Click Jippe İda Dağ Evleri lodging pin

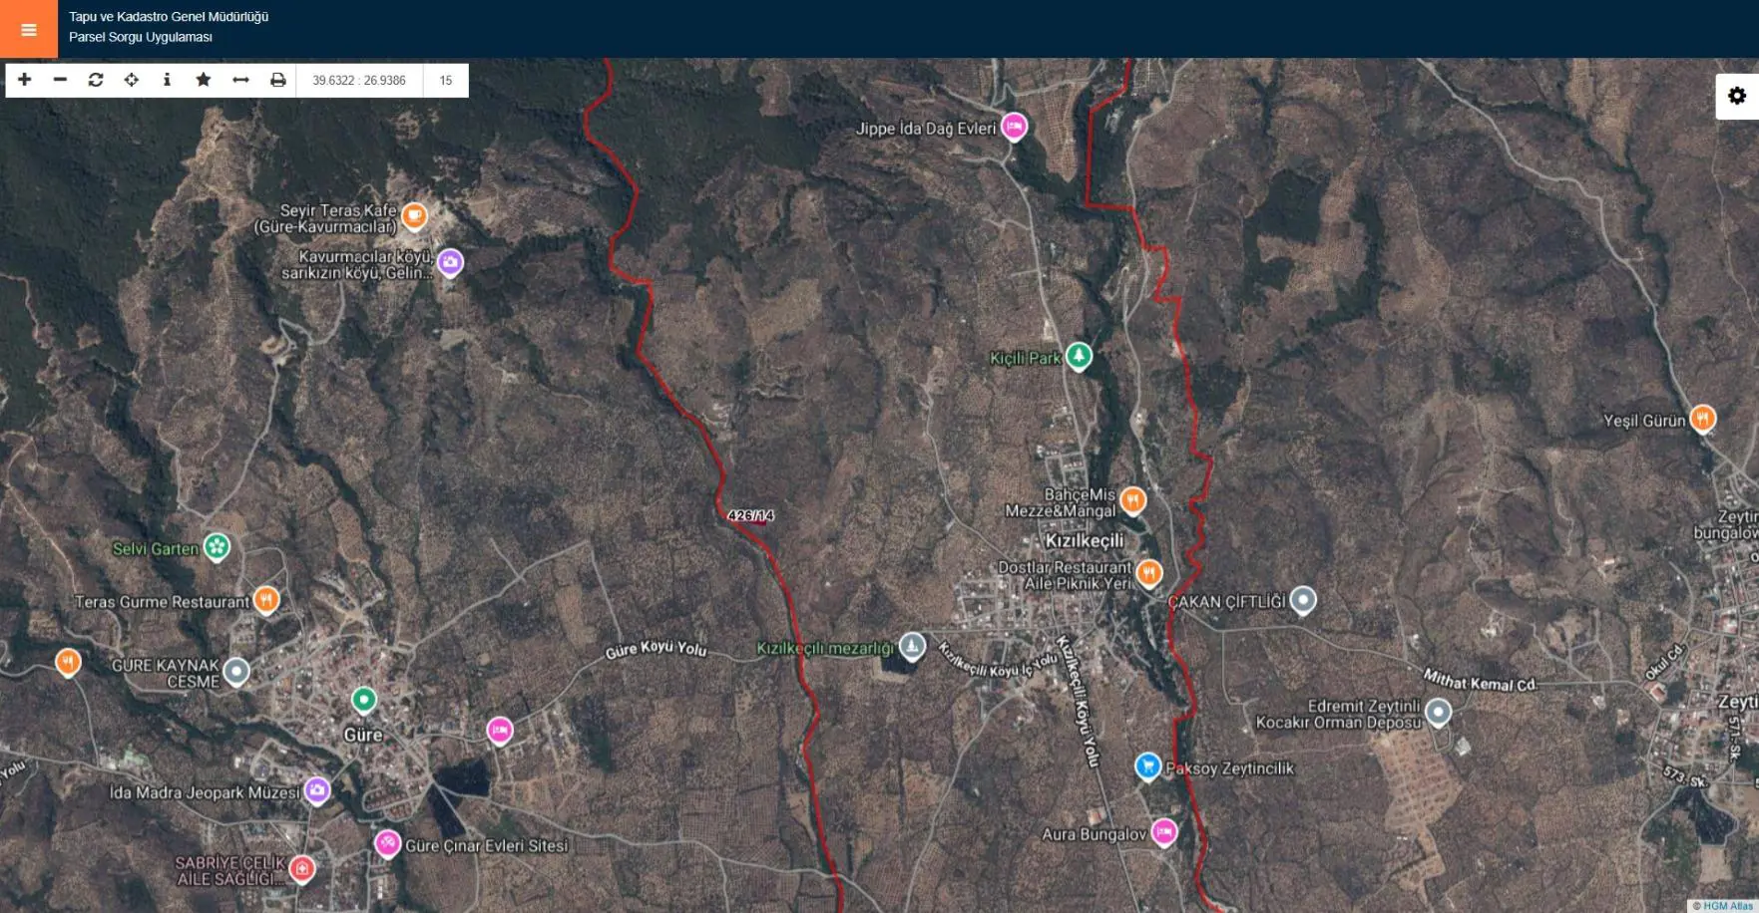[x=1015, y=126]
